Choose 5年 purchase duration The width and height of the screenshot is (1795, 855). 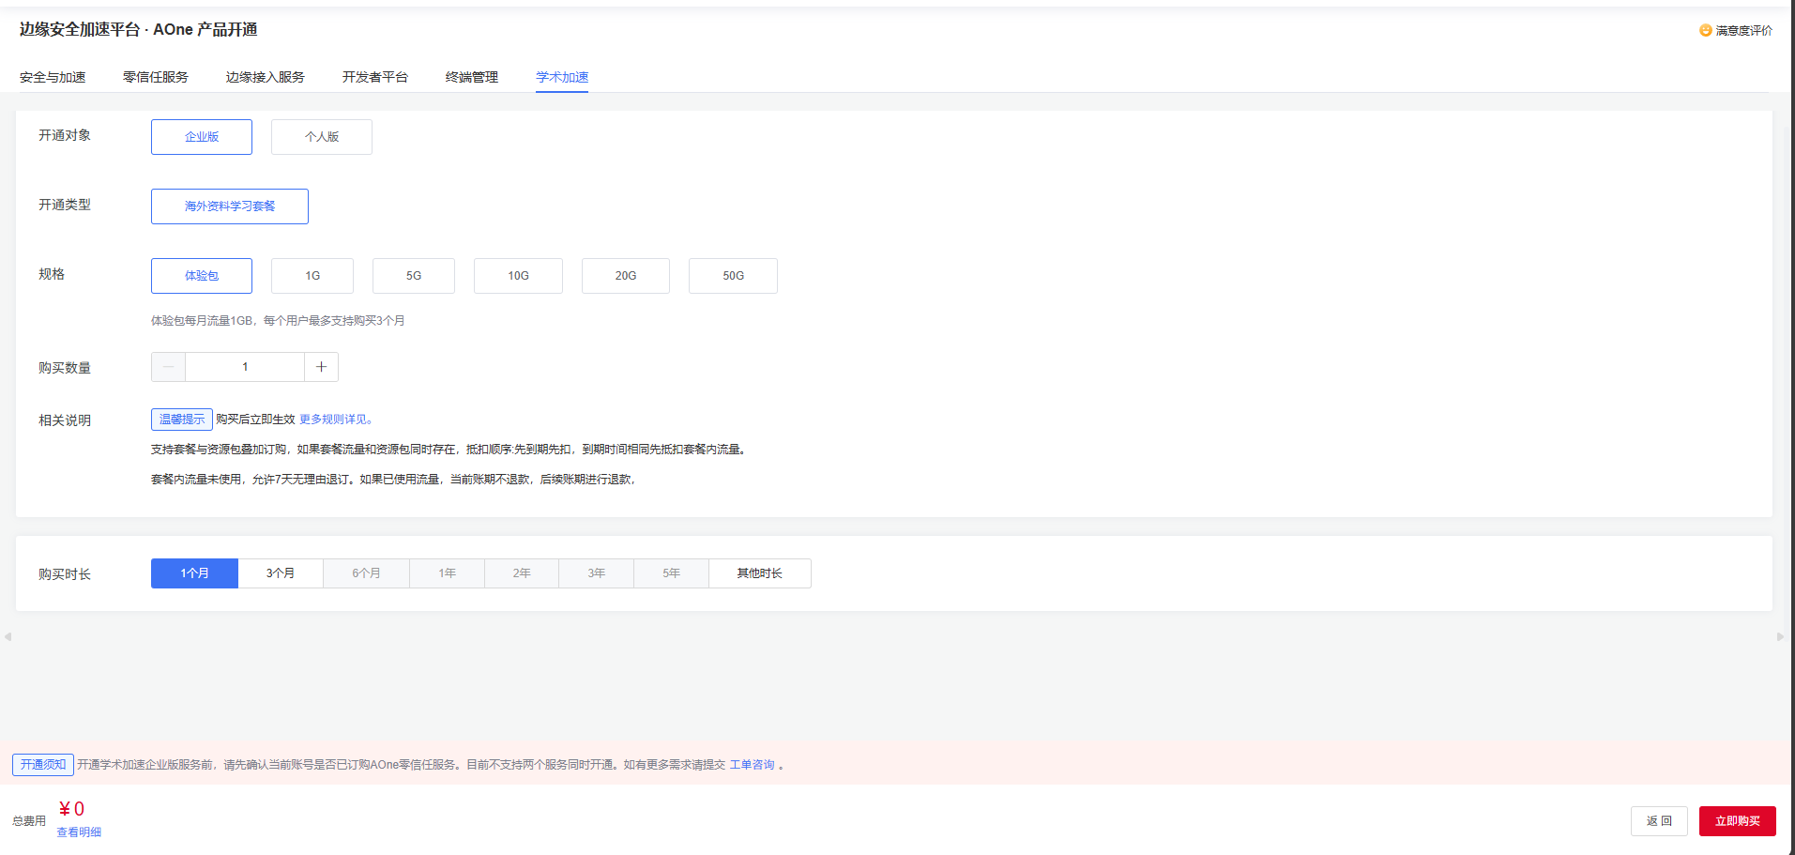(672, 573)
